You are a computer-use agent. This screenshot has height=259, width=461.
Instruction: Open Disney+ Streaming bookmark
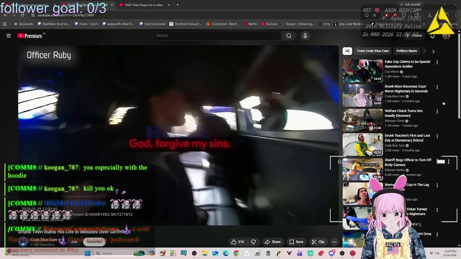(297, 24)
